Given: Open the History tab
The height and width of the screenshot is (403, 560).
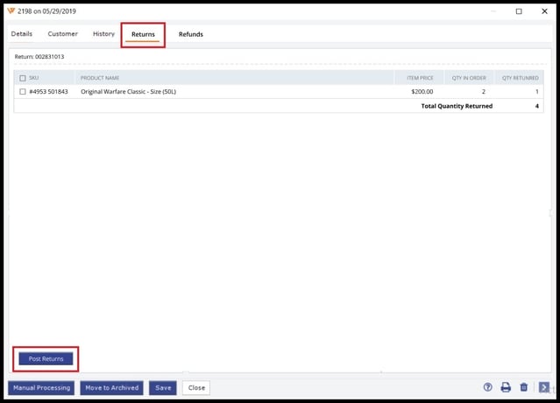Looking at the screenshot, I should pyautogui.click(x=103, y=34).
